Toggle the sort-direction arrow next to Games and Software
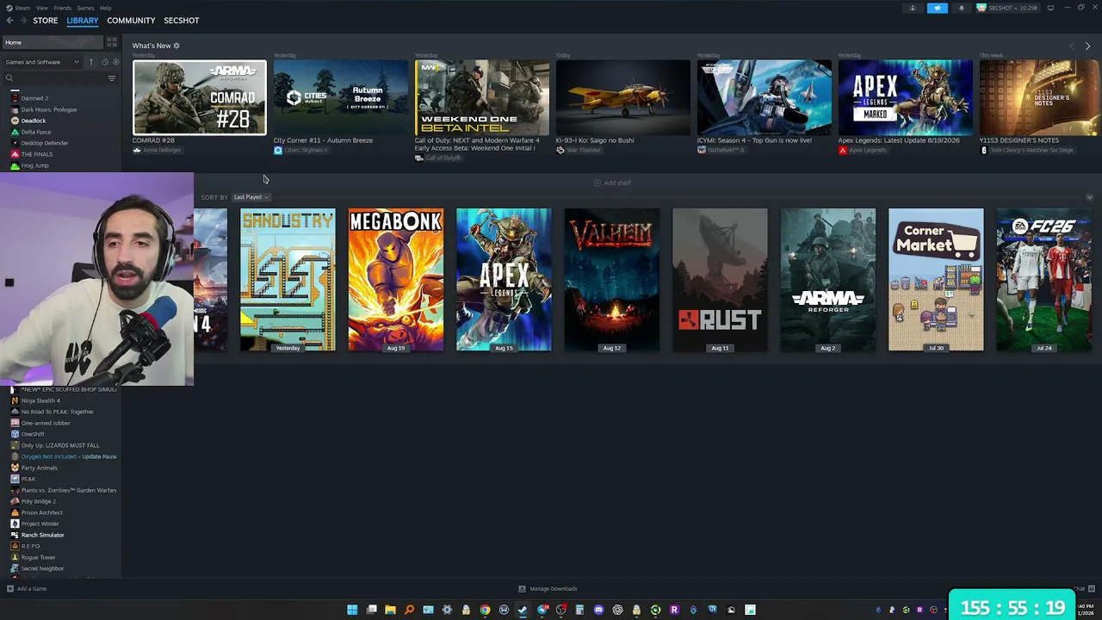The image size is (1102, 620). (x=91, y=62)
